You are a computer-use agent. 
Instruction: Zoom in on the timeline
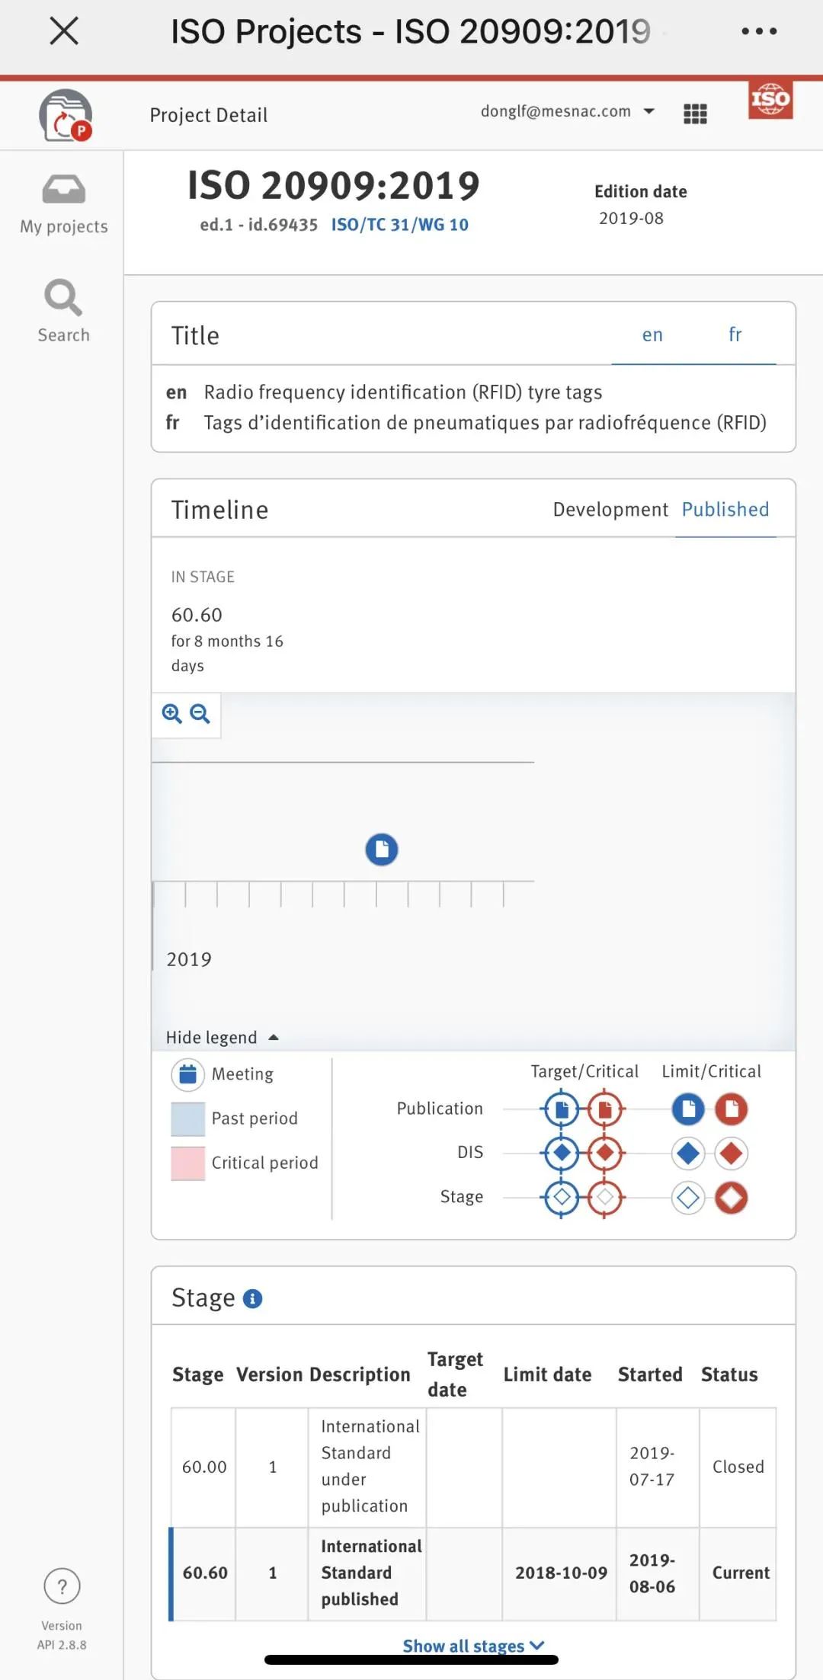pyautogui.click(x=172, y=714)
